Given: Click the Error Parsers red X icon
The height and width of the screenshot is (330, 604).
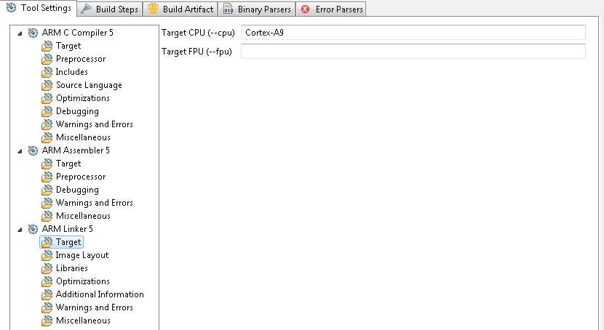Looking at the screenshot, I should click(x=306, y=9).
